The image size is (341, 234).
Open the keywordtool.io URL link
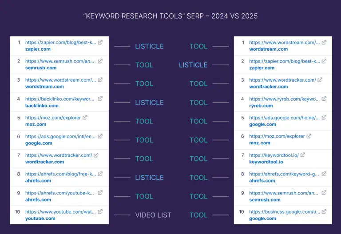pyautogui.click(x=274, y=155)
